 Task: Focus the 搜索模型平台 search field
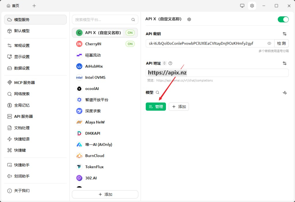click(x=105, y=20)
